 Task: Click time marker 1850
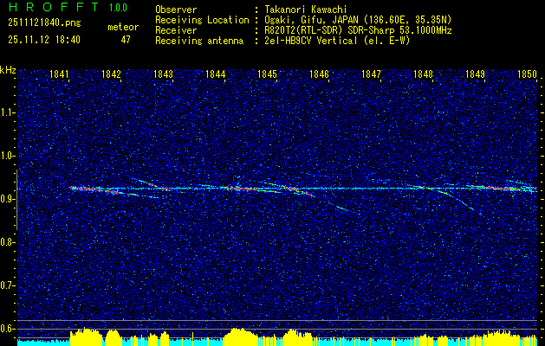coord(528,74)
